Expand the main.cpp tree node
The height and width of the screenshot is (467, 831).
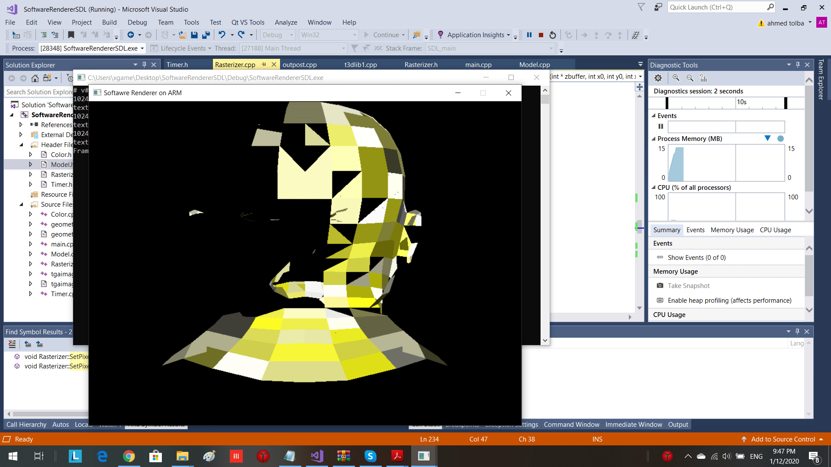[30, 244]
